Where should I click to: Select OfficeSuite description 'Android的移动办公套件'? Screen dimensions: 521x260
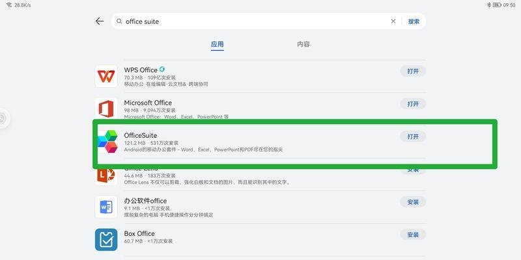[150, 149]
